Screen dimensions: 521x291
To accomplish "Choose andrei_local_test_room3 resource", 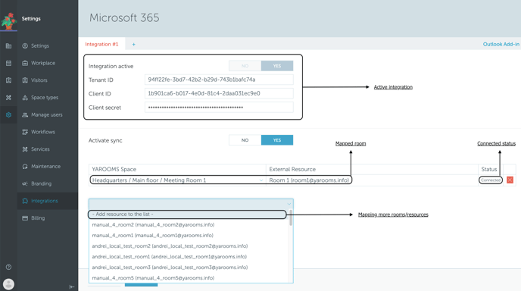I will (170, 268).
